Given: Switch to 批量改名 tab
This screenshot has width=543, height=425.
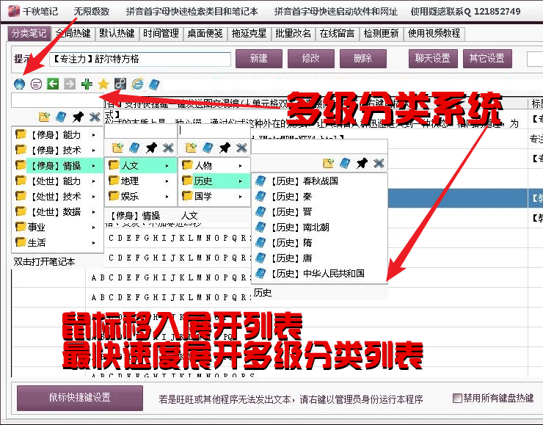Looking at the screenshot, I should click(x=293, y=33).
